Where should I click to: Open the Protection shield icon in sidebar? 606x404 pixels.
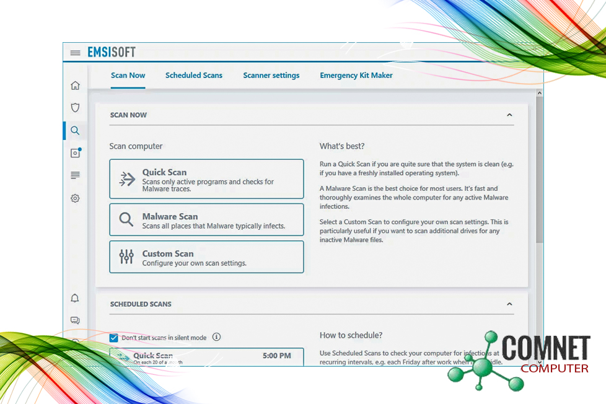click(x=76, y=107)
